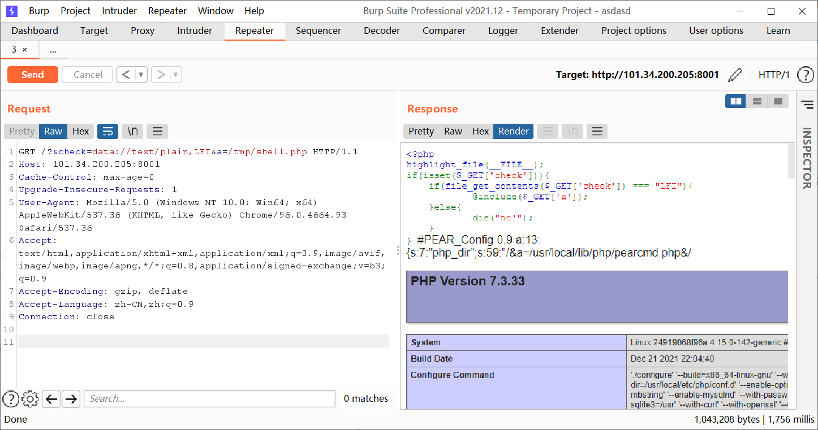Open search settings gear icon
The image size is (818, 430).
30,399
